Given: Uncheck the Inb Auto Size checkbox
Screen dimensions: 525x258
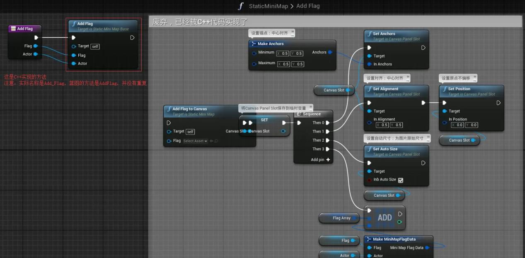Looking at the screenshot, I should click(400, 180).
